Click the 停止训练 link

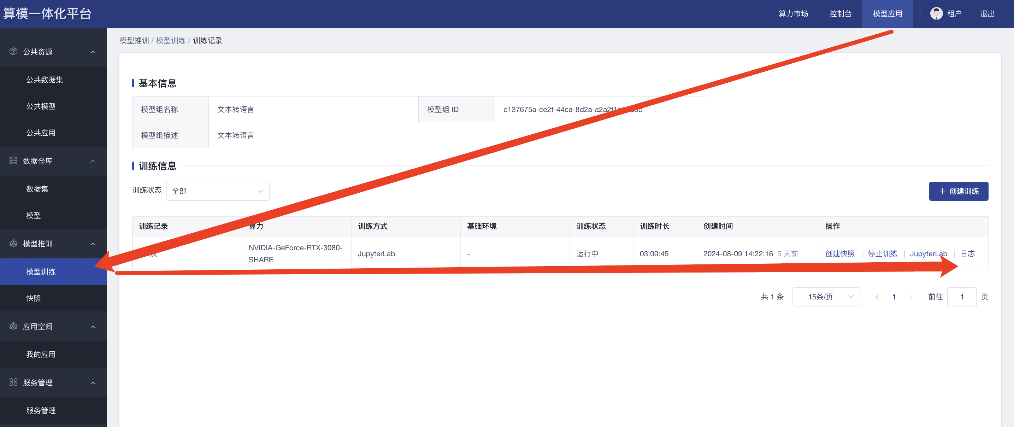(x=882, y=254)
